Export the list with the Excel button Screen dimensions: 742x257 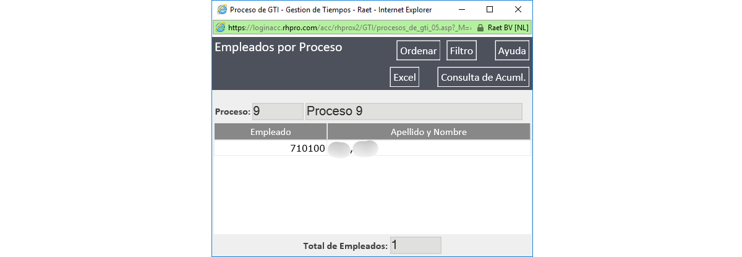pyautogui.click(x=404, y=77)
